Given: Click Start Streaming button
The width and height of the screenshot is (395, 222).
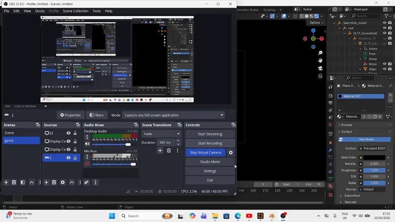Looking at the screenshot, I should point(210,134).
